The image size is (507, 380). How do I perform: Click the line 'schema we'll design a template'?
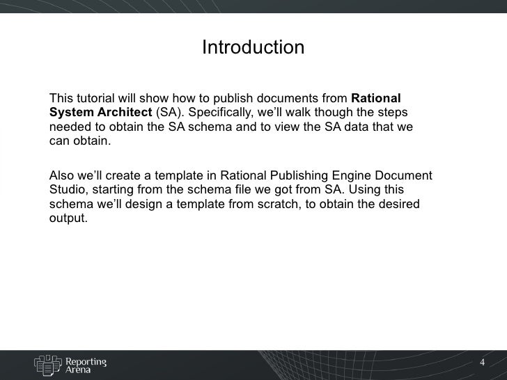point(235,204)
